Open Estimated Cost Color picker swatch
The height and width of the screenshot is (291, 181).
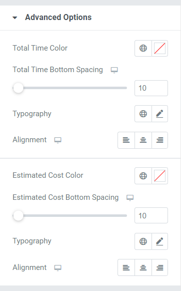point(159,176)
